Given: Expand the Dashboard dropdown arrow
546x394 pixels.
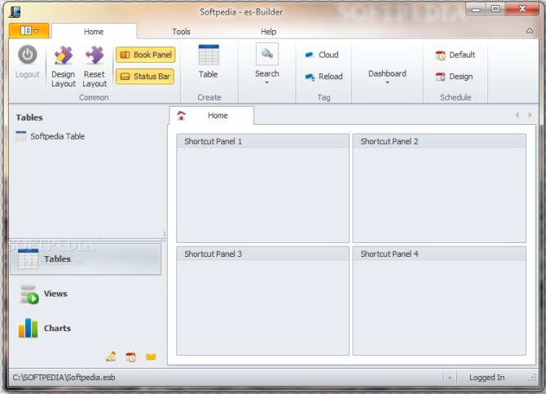Looking at the screenshot, I should point(387,82).
